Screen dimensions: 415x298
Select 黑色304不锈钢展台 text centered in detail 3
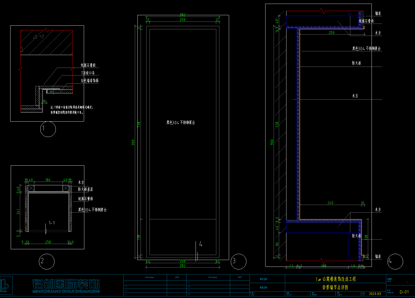tap(181, 122)
